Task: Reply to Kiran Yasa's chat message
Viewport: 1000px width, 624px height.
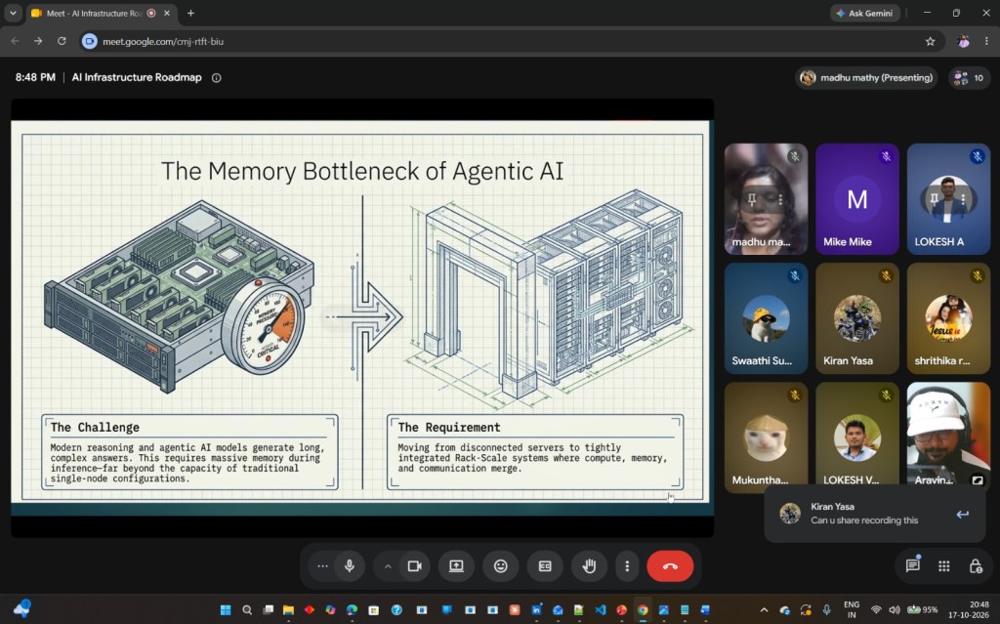Action: [x=962, y=514]
